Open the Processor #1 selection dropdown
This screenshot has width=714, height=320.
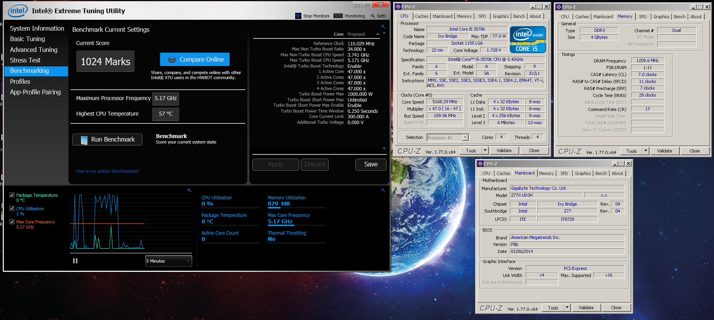click(448, 137)
